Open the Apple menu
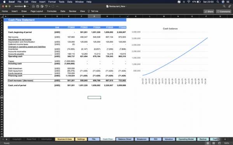Viewport: 233px width, 145px height. 4,2
